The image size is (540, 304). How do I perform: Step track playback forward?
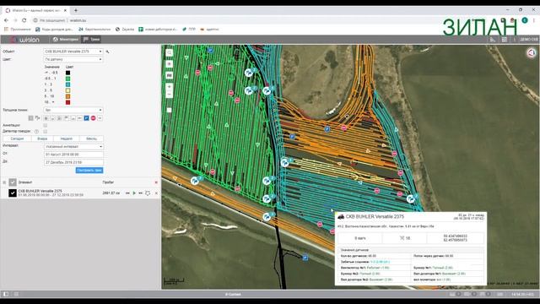141,193
